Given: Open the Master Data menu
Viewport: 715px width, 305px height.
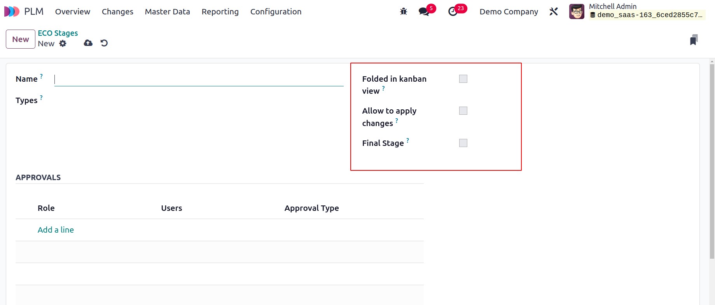Looking at the screenshot, I should (168, 12).
